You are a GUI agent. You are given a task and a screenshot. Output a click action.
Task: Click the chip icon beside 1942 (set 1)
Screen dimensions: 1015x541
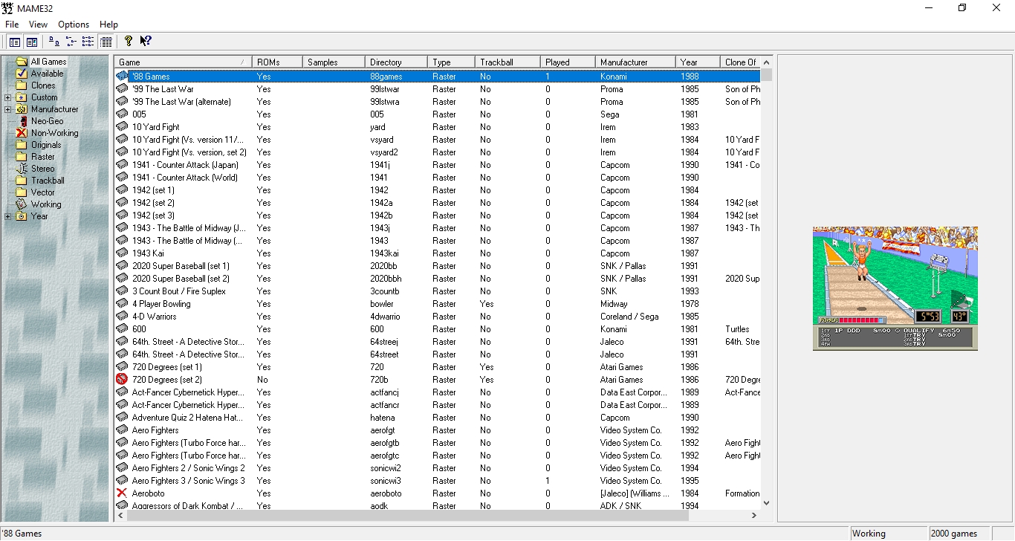(x=123, y=189)
